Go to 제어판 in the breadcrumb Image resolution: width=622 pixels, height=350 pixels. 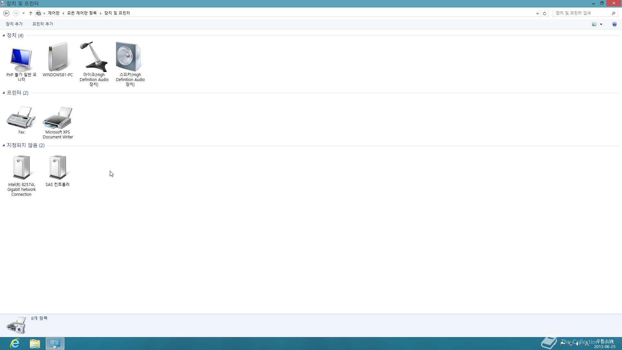(x=54, y=13)
